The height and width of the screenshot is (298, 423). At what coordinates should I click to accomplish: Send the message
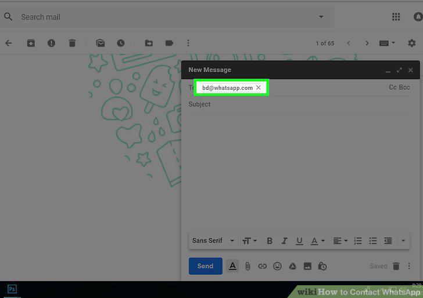pyautogui.click(x=206, y=266)
